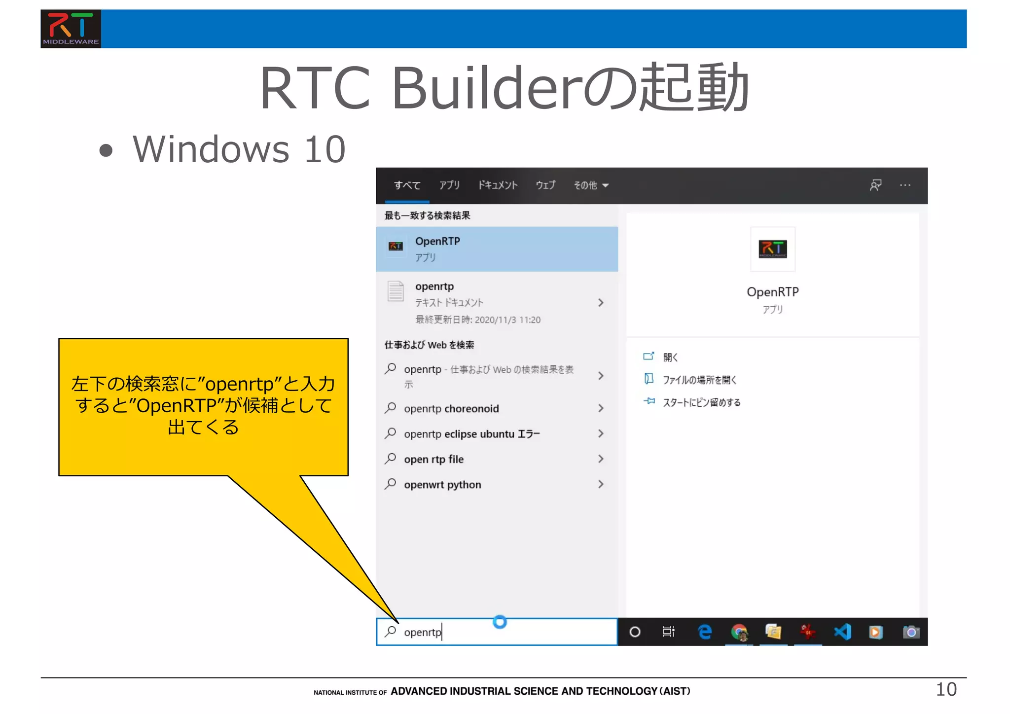Switch to the ウェブ tab
This screenshot has height=714, width=1010.
pos(545,185)
